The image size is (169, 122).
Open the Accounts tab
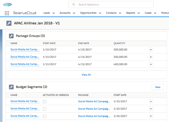coord(65,13)
